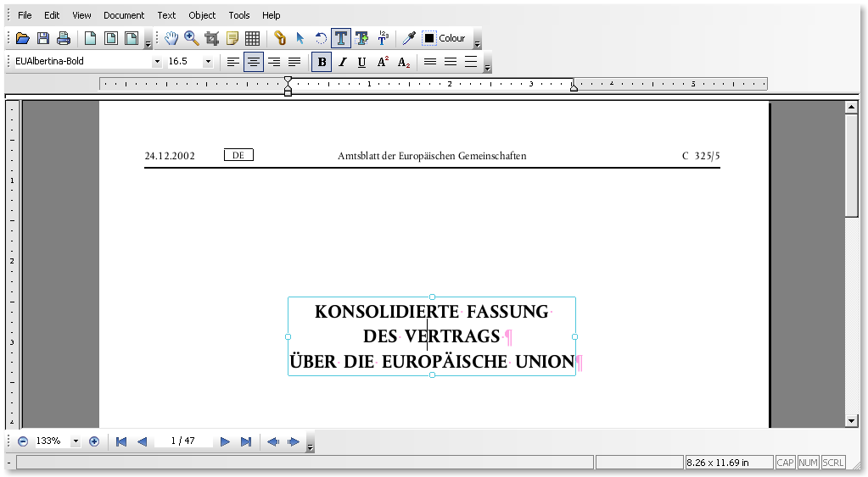Toggle subscript formatting
Screen dimensions: 868x477
click(404, 62)
